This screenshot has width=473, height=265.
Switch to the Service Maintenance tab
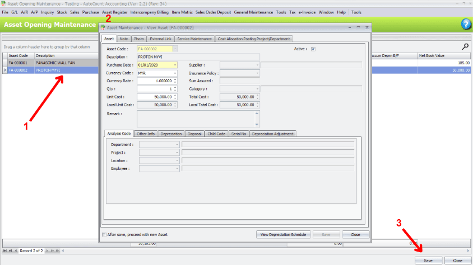coord(194,39)
